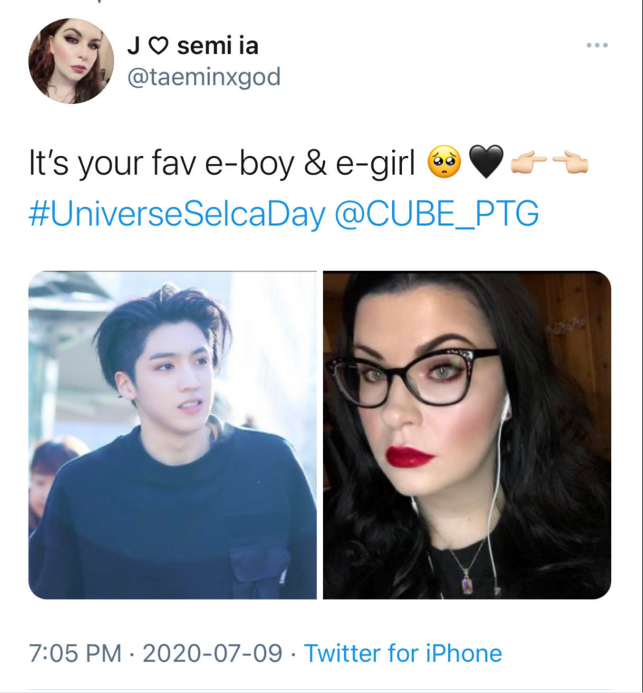The height and width of the screenshot is (693, 643).
Task: Open the tweet's three-dot more options menu
Action: tap(597, 45)
